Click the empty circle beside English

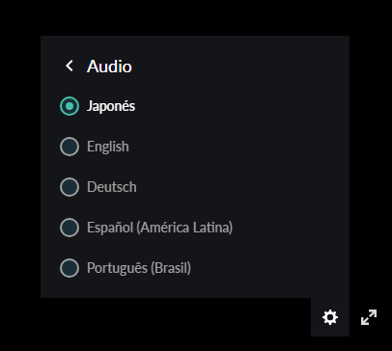[x=70, y=147]
